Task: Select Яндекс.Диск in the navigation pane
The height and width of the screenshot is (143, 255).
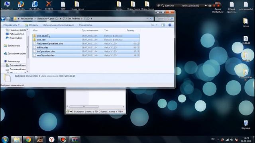Action: tap(14, 38)
